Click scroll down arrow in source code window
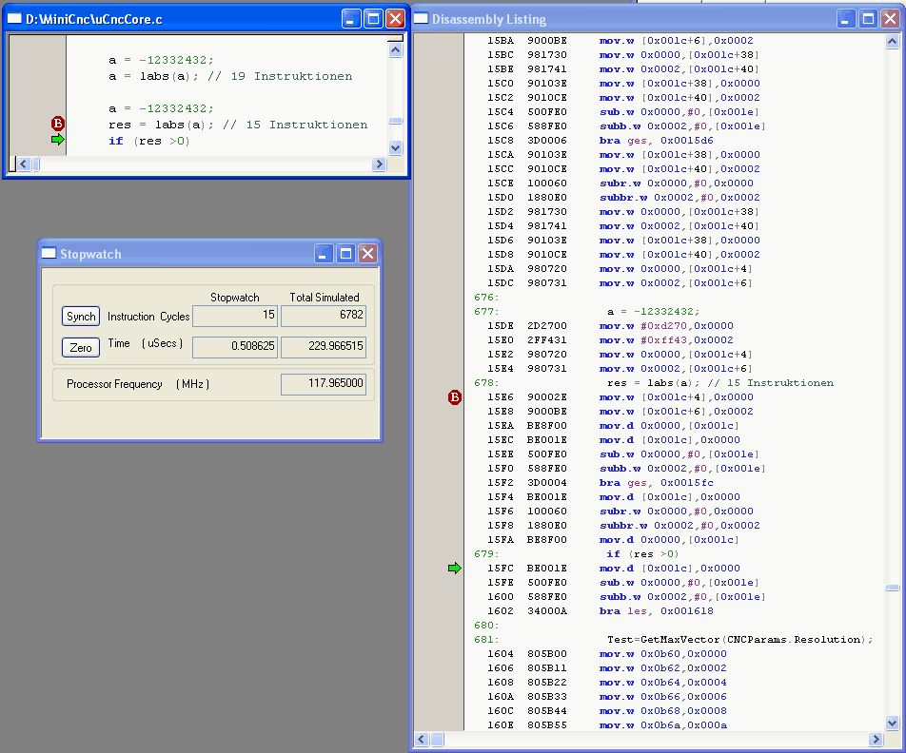906x753 pixels. tap(396, 148)
